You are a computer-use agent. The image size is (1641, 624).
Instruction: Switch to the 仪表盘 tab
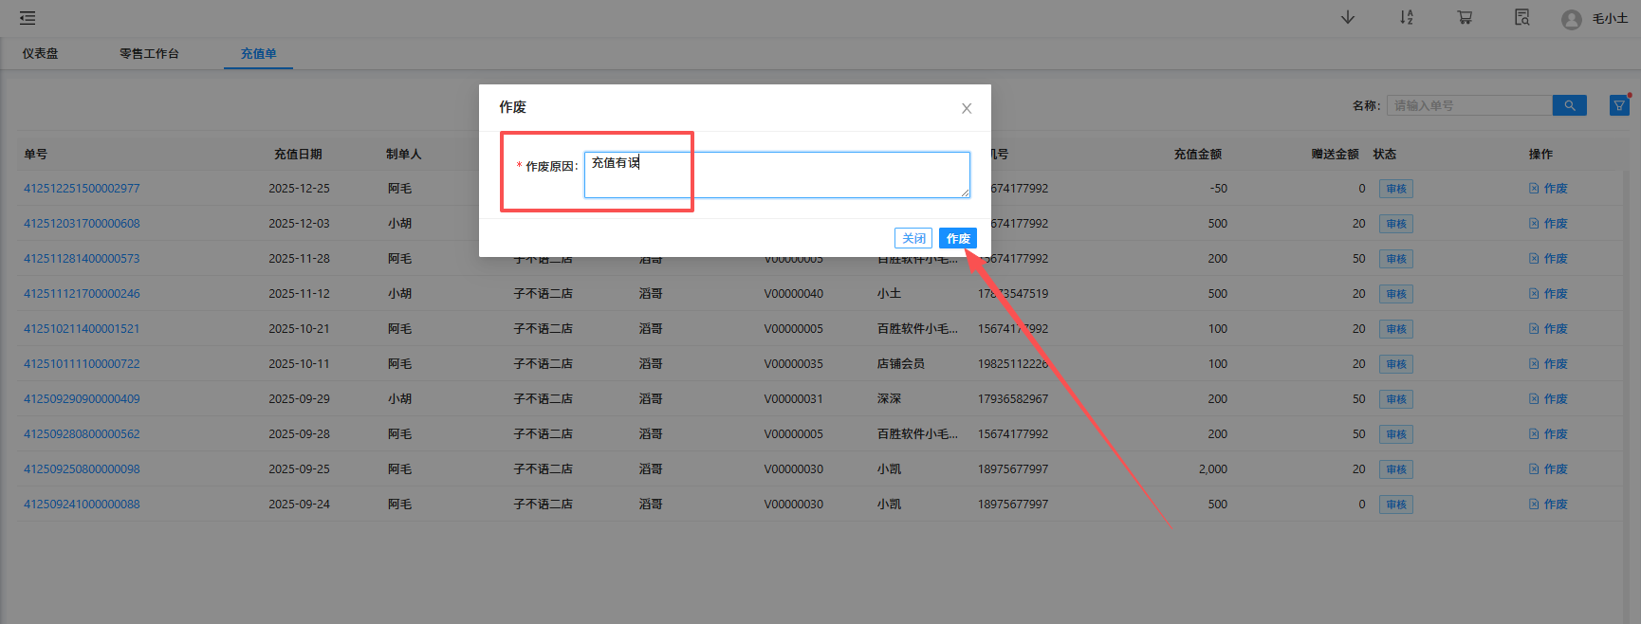click(41, 54)
